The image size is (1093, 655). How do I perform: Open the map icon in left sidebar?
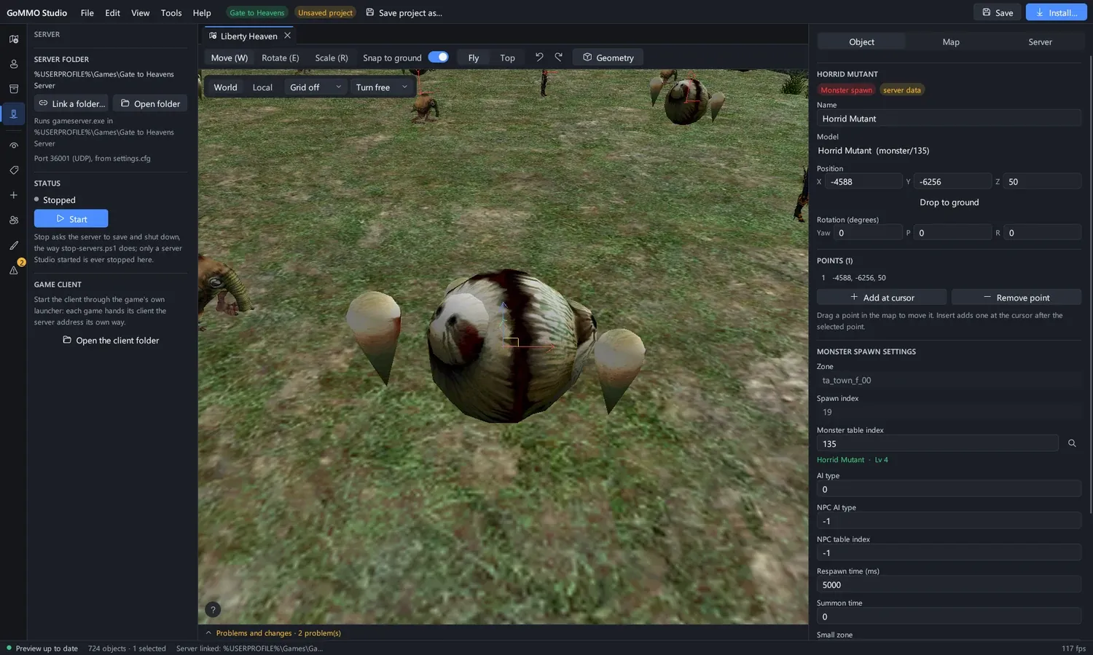tap(13, 39)
